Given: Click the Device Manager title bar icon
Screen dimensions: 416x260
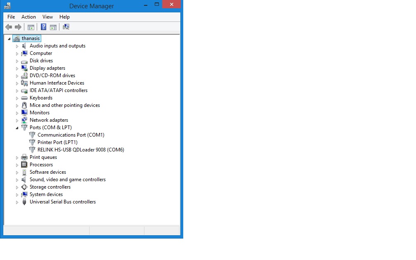Looking at the screenshot, I should (x=7, y=6).
